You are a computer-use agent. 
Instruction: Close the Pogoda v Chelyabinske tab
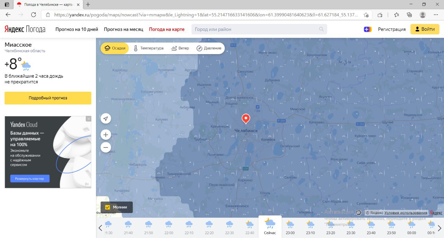pyautogui.click(x=78, y=5)
